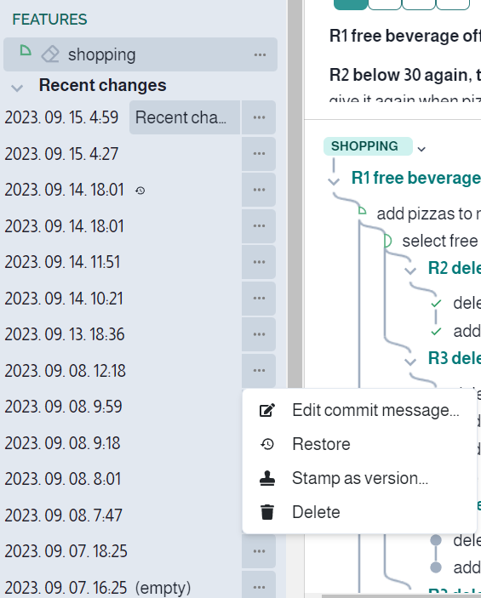Choose Edit commit message from context menu

(x=359, y=410)
